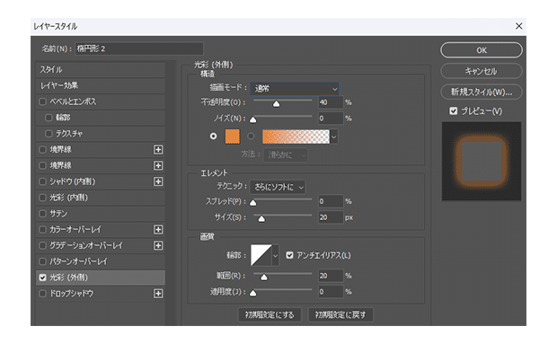Tick the テクスチャ checkbox
Viewport: 557px width, 344px height.
[x=49, y=134]
